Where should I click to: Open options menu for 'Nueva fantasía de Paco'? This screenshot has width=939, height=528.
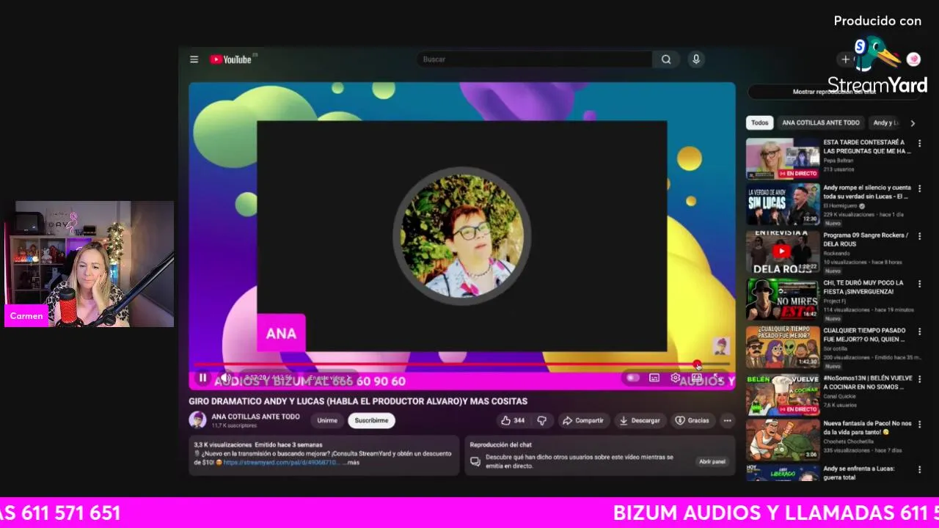pyautogui.click(x=919, y=424)
